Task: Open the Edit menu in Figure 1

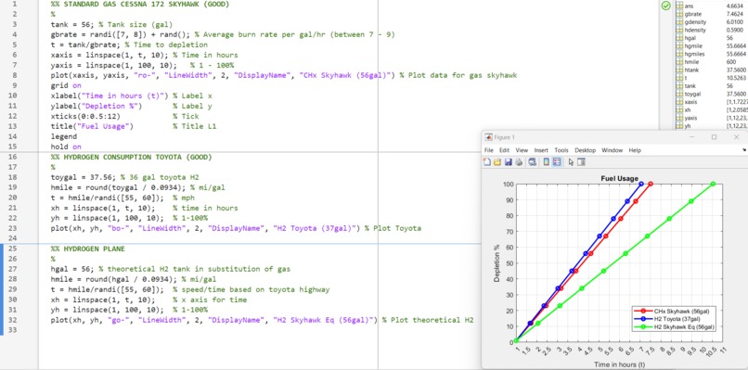Action: pos(504,150)
